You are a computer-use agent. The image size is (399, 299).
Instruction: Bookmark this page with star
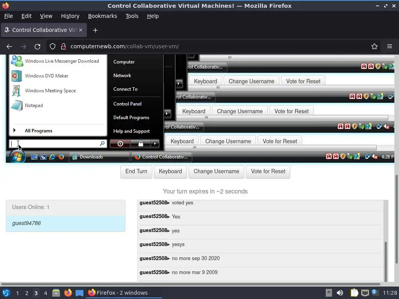(x=374, y=46)
